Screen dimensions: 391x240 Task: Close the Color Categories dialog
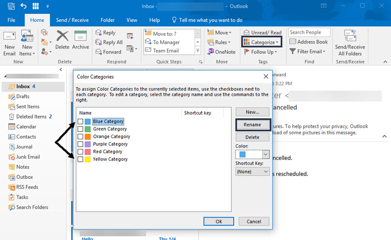point(266,76)
